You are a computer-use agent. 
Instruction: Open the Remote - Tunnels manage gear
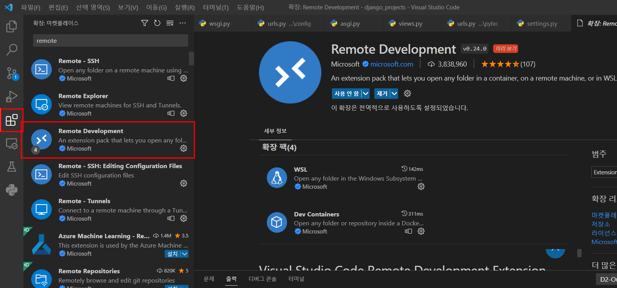point(183,218)
